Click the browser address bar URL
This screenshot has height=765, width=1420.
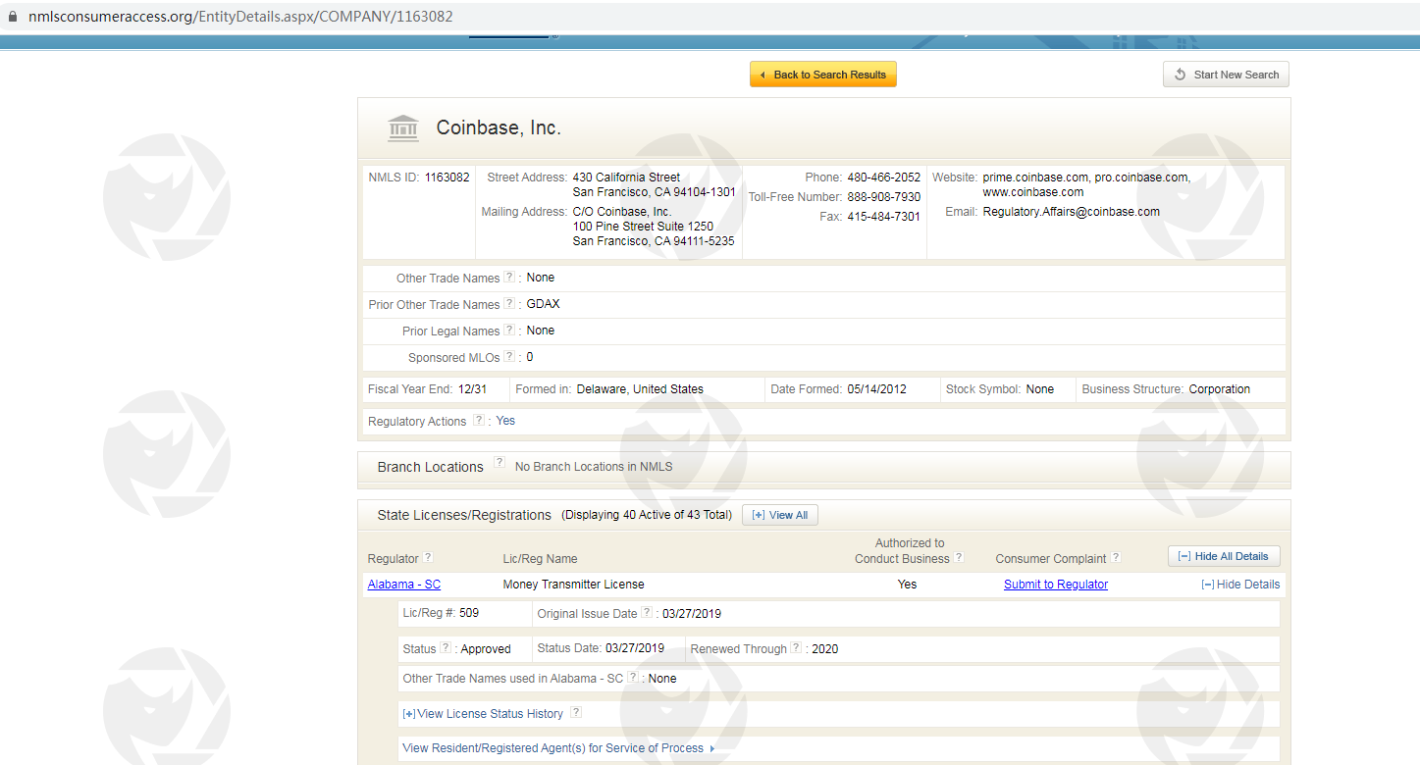(x=240, y=17)
